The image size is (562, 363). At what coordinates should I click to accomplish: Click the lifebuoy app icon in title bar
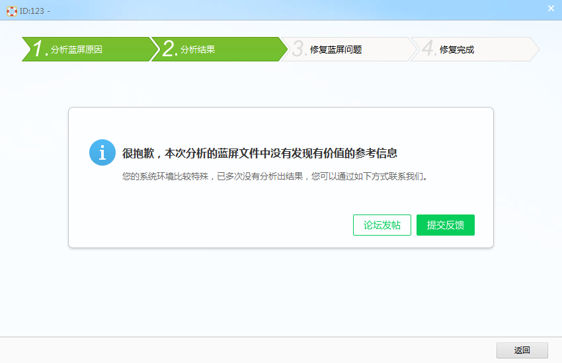pyautogui.click(x=12, y=11)
